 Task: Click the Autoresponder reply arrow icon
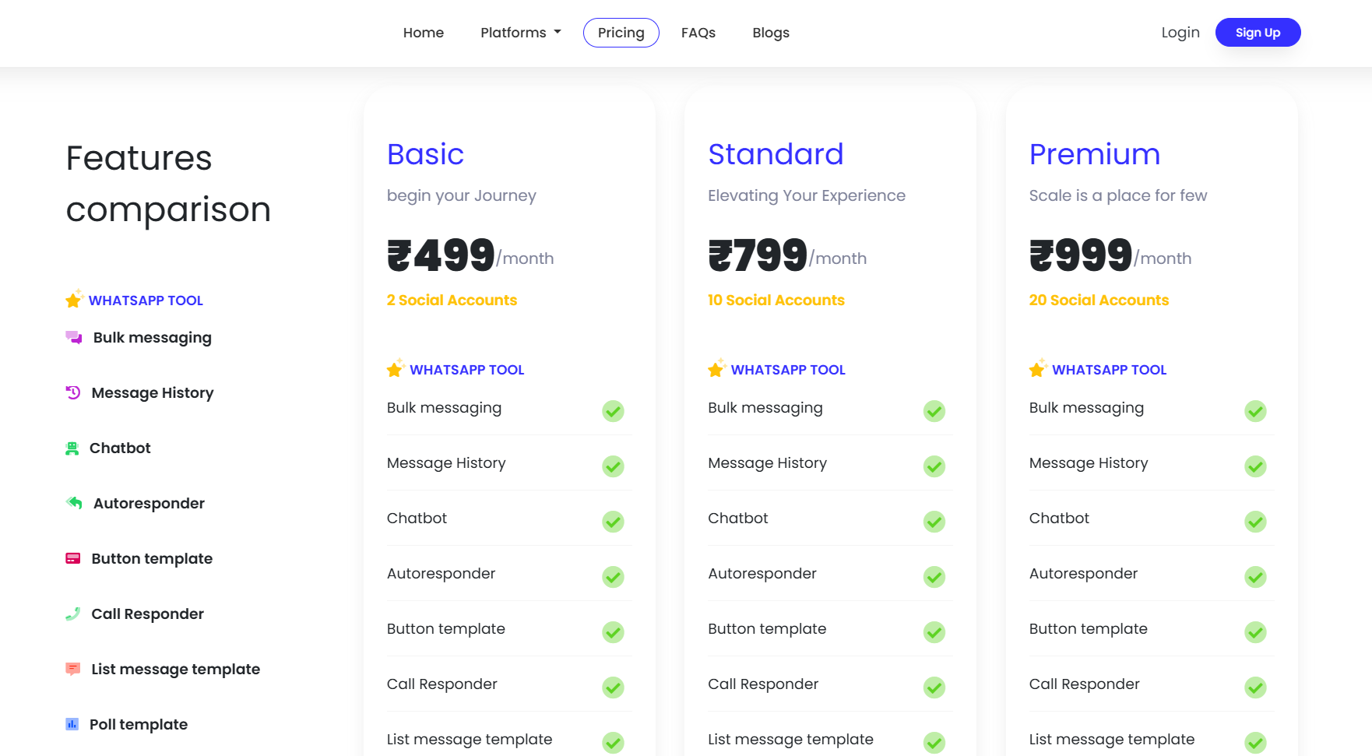tap(74, 503)
